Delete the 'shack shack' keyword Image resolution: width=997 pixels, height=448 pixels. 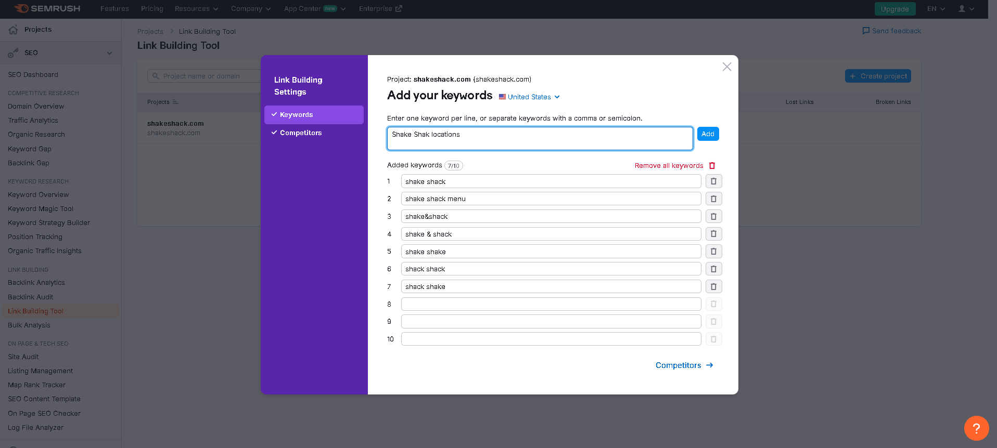pos(713,269)
